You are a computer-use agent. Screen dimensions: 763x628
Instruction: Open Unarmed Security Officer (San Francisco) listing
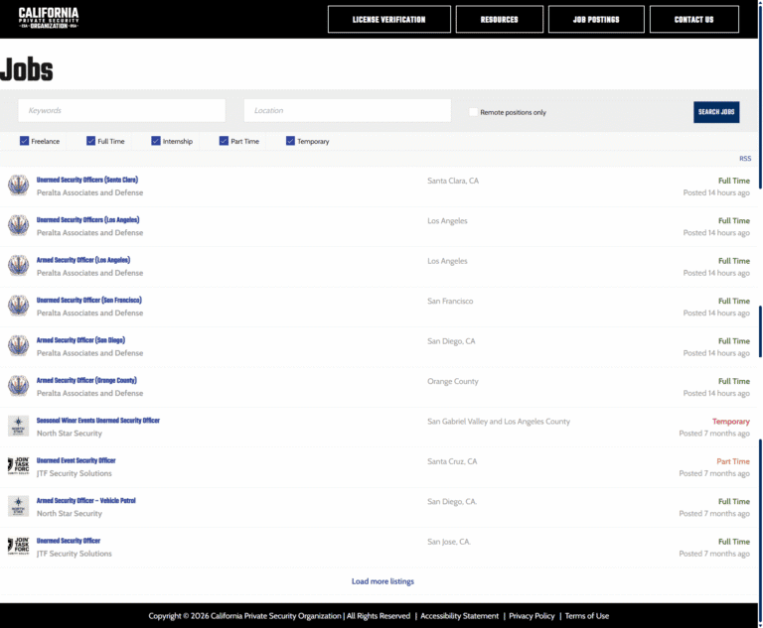coord(89,300)
